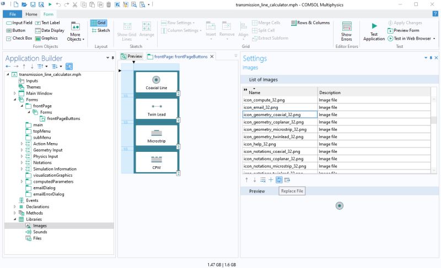Click the Coaxial Line button in form preview
The image size is (441, 268).
pyautogui.click(x=157, y=82)
